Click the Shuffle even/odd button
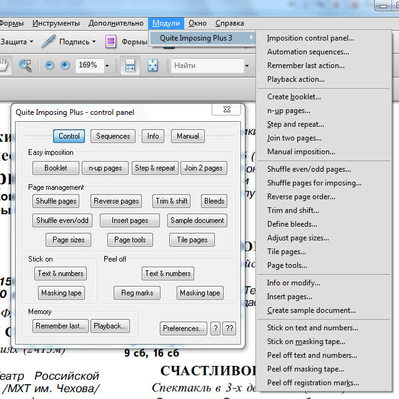The width and height of the screenshot is (399, 399). coord(62,220)
